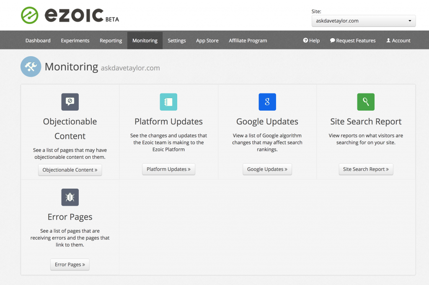Click the Error Pages » button
The image size is (429, 285).
pyautogui.click(x=70, y=264)
